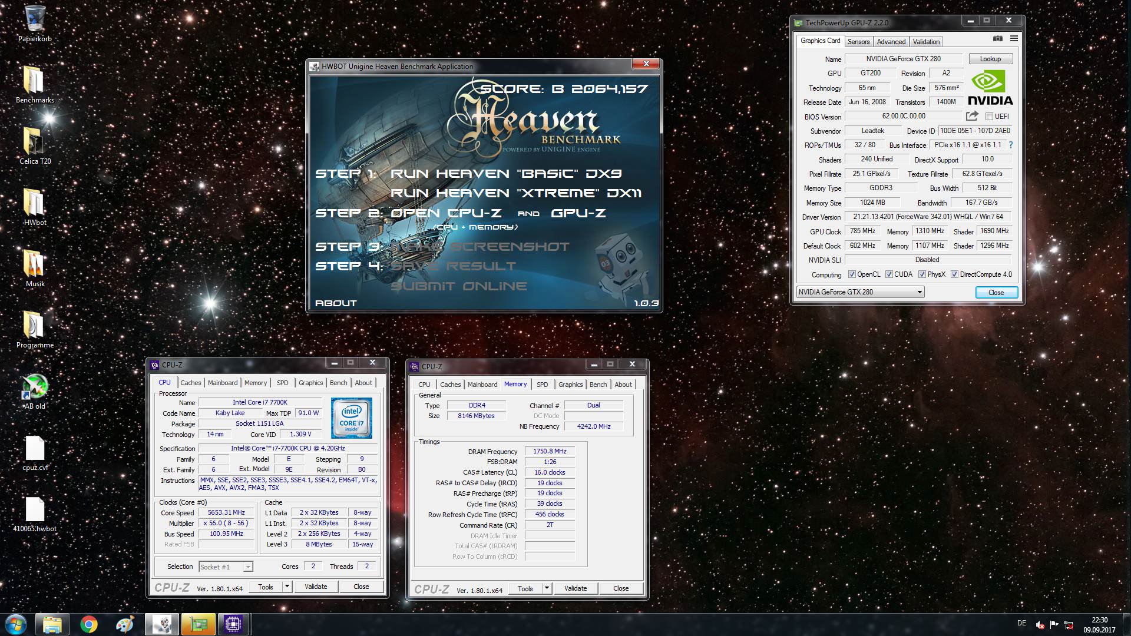Open Mainboard tab in left CPU-Z window
Image resolution: width=1131 pixels, height=636 pixels.
click(x=223, y=383)
